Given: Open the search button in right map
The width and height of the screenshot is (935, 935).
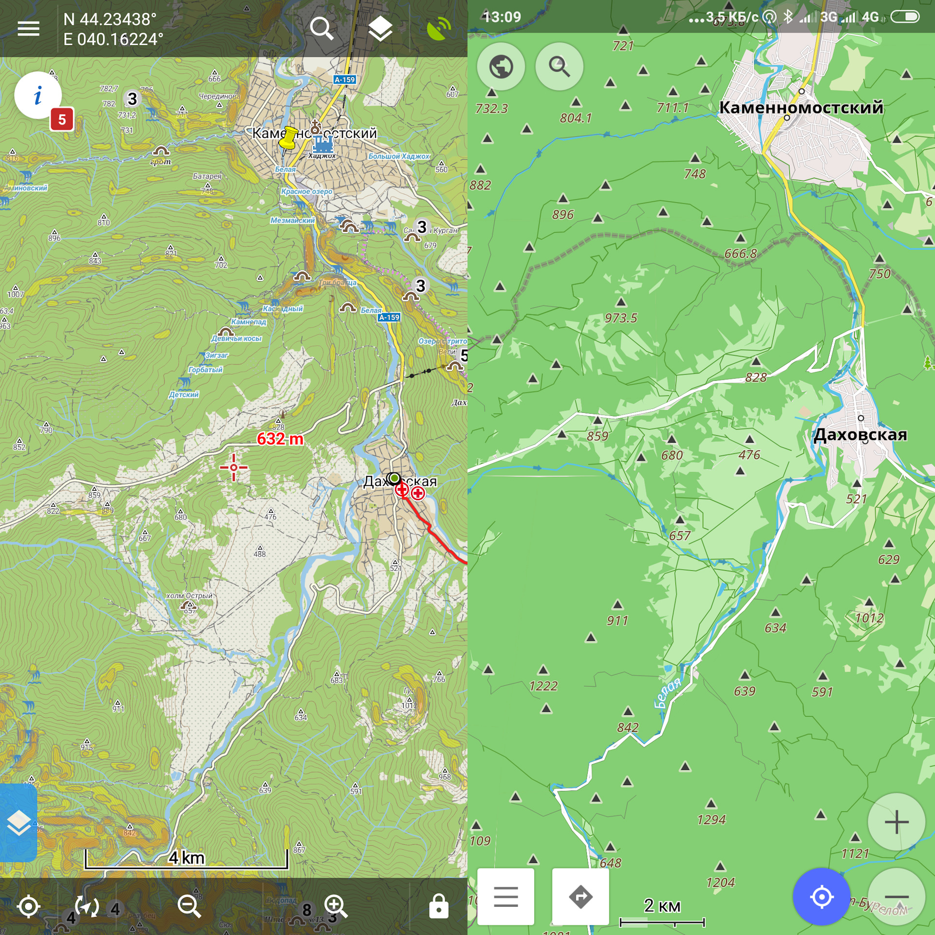Looking at the screenshot, I should click(x=559, y=66).
